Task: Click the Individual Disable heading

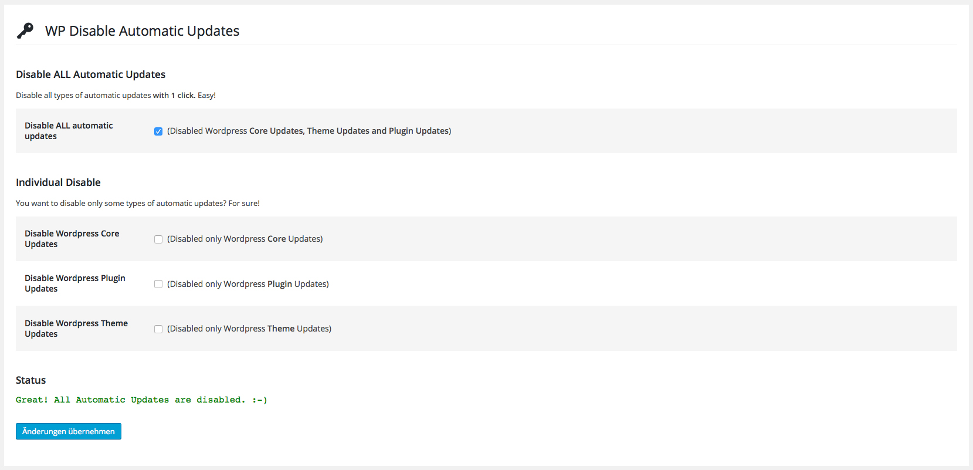Action: (58, 182)
